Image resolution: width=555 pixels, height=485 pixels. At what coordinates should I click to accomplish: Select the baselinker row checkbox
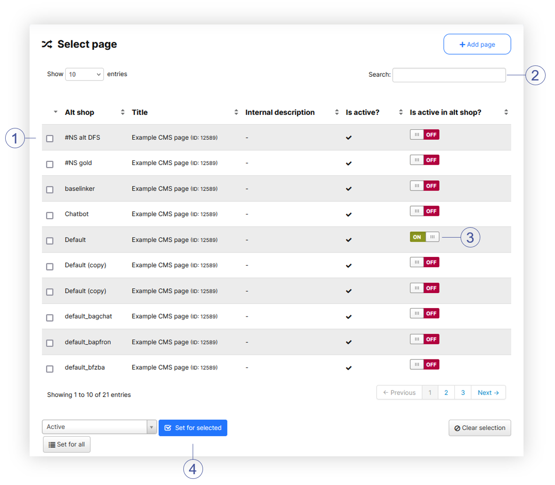click(50, 190)
